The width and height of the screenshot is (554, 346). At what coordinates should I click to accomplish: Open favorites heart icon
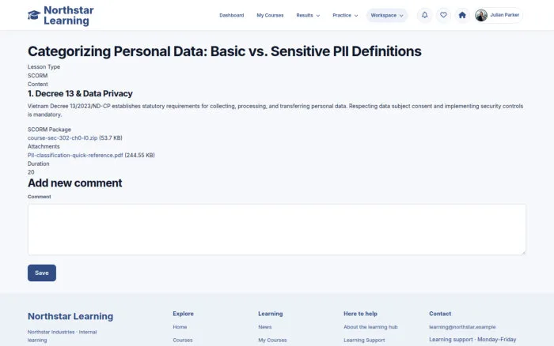point(443,15)
